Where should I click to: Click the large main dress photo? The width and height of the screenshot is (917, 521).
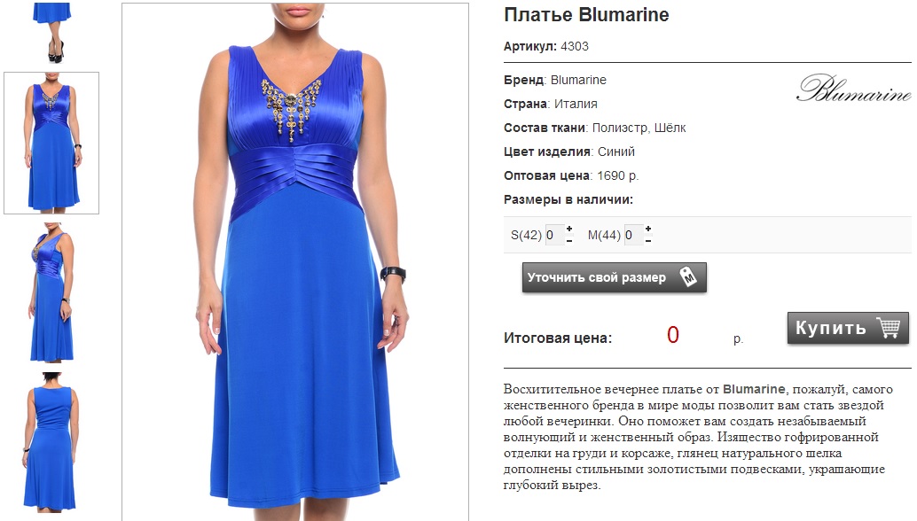coord(295,261)
